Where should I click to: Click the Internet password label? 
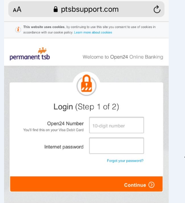point(64,147)
